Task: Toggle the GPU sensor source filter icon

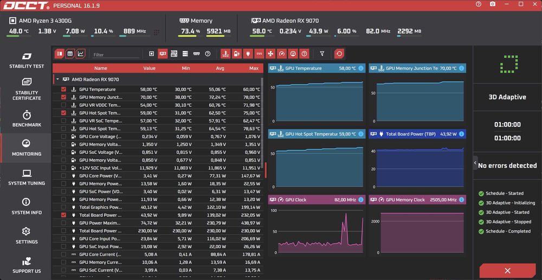Action: pyautogui.click(x=163, y=54)
